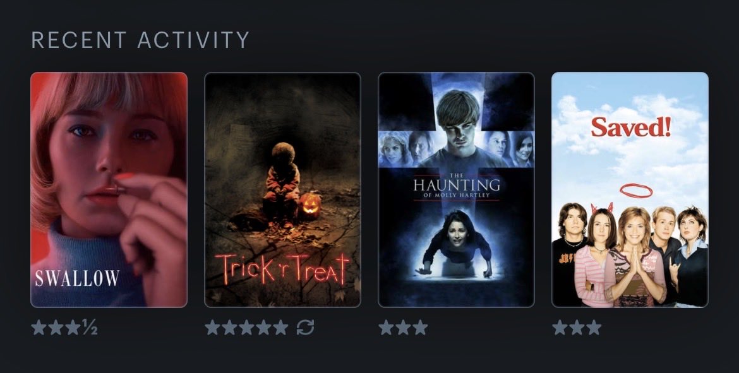The image size is (739, 373).
Task: Click the third star under Trick 'r Treat
Action: point(246,328)
